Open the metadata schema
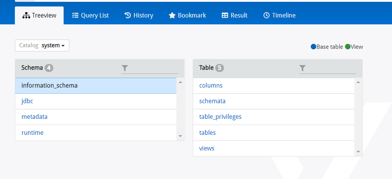This screenshot has height=179, width=392. pos(34,117)
